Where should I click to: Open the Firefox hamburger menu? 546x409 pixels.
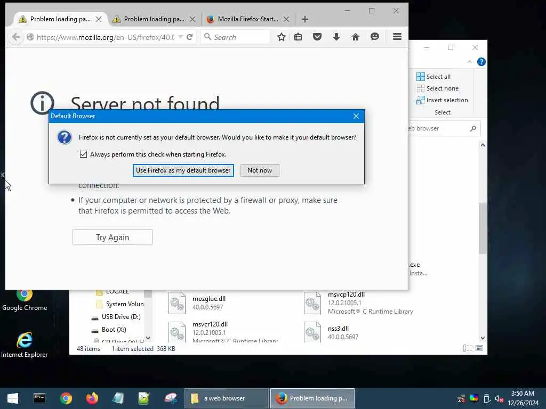click(x=397, y=37)
